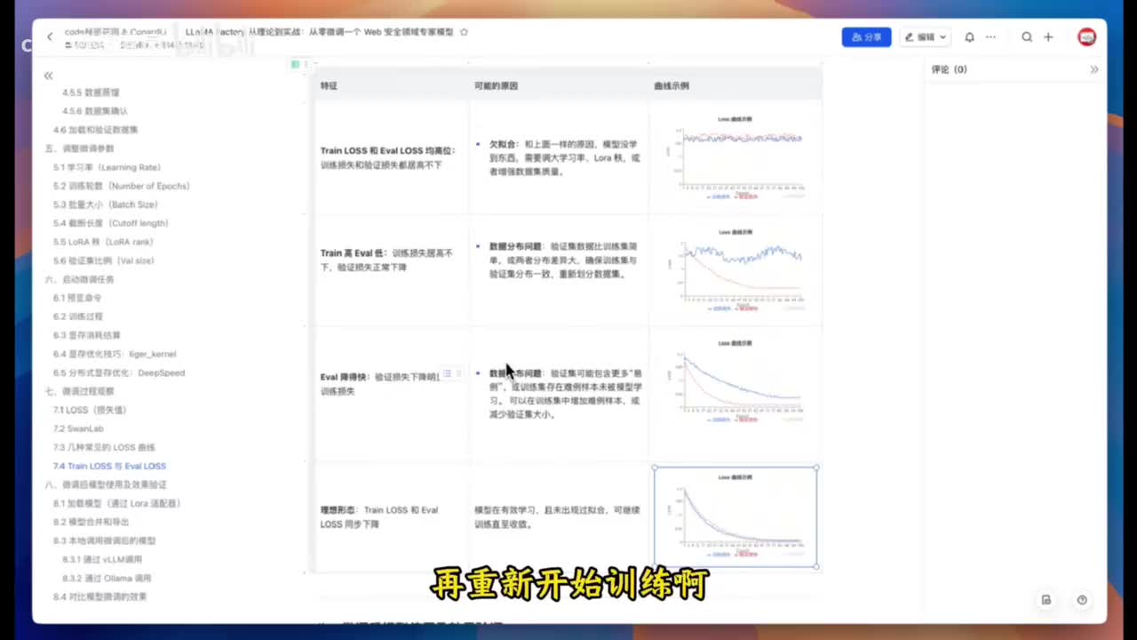Click the green table icon above the table
Viewport: 1137px width, 640px height.
point(295,64)
